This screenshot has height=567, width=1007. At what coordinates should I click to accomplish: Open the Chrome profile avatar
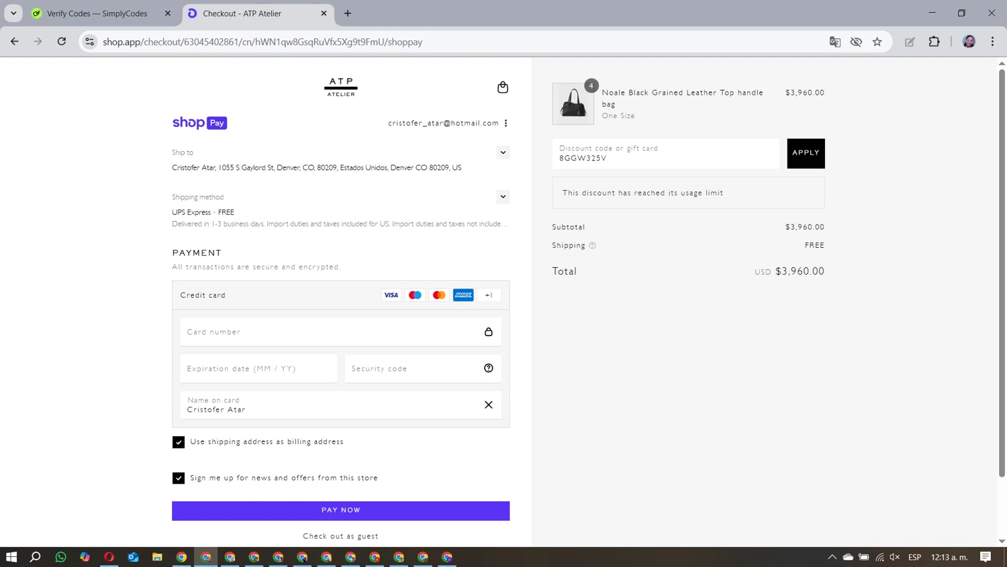pyautogui.click(x=969, y=42)
